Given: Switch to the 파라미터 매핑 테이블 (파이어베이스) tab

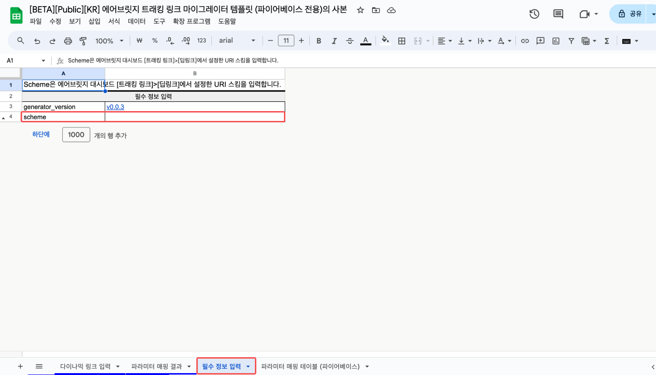Looking at the screenshot, I should pyautogui.click(x=310, y=367).
